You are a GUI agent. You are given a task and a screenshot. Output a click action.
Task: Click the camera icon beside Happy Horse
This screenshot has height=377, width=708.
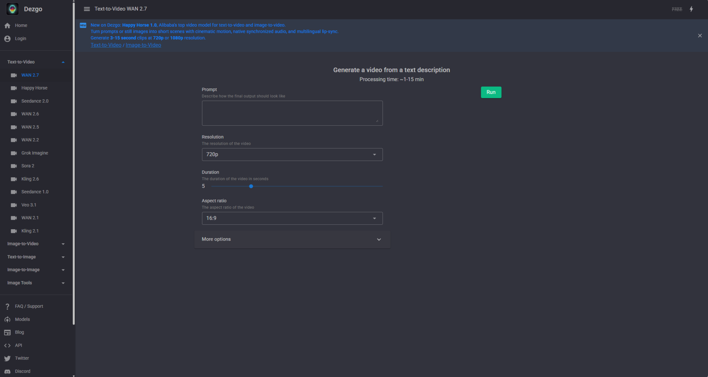tap(14, 88)
